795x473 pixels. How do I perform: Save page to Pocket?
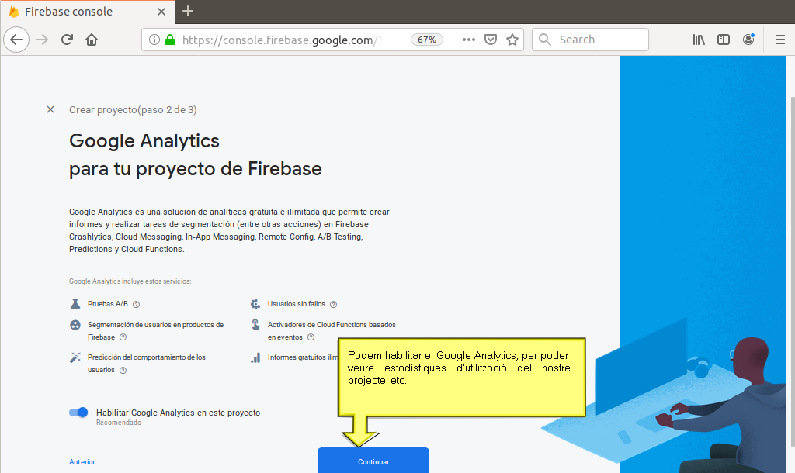(x=491, y=40)
